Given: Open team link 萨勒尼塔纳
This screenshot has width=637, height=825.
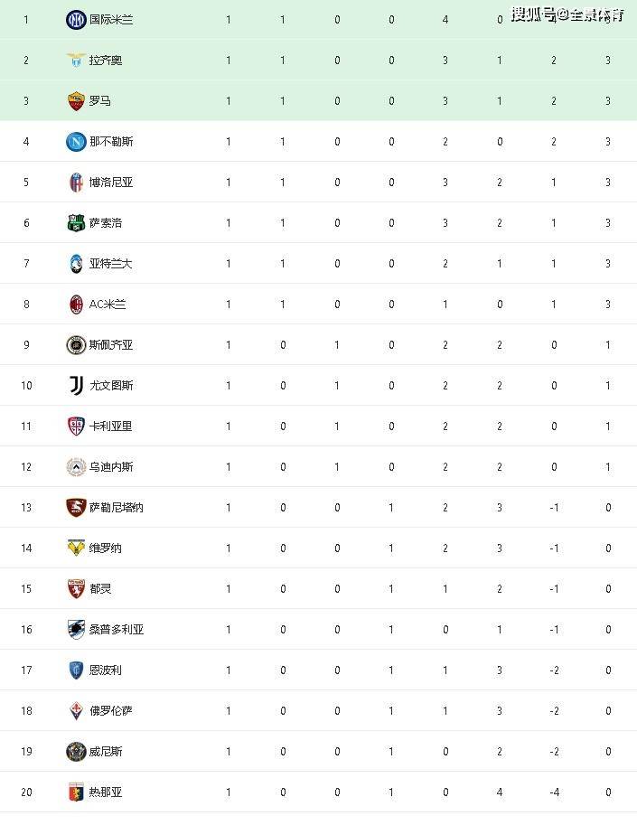Looking at the screenshot, I should click(x=117, y=507).
